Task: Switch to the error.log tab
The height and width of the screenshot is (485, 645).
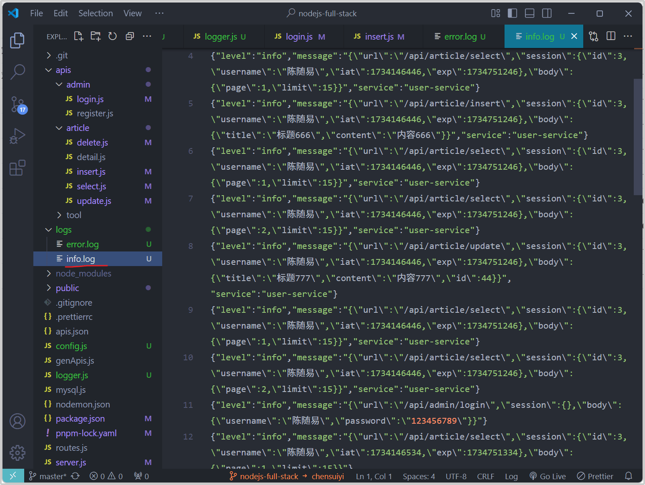Action: [464, 36]
